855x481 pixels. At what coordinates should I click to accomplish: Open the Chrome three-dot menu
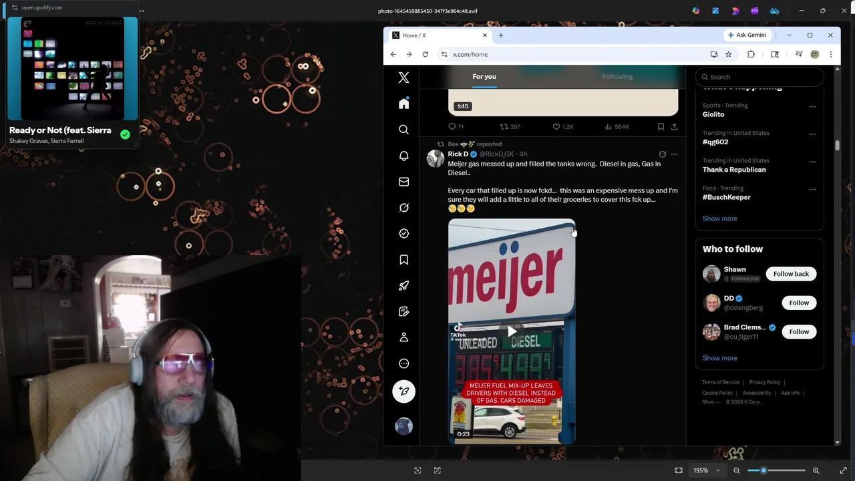(830, 54)
